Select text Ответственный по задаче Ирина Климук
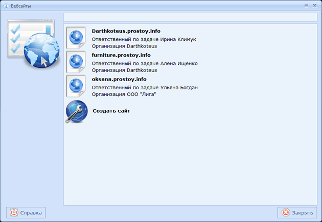The width and height of the screenshot is (322, 222). 144,39
